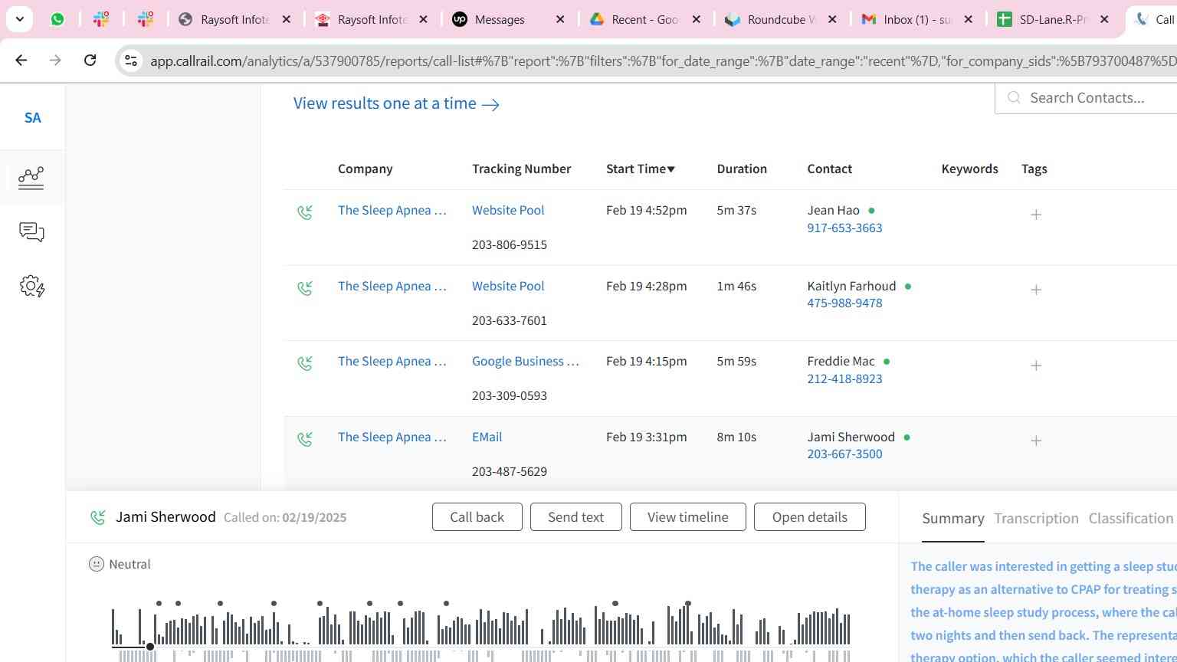Open The Sleep Apnea company in Freddie Mac row
Screen dimensions: 1177x662
point(392,361)
